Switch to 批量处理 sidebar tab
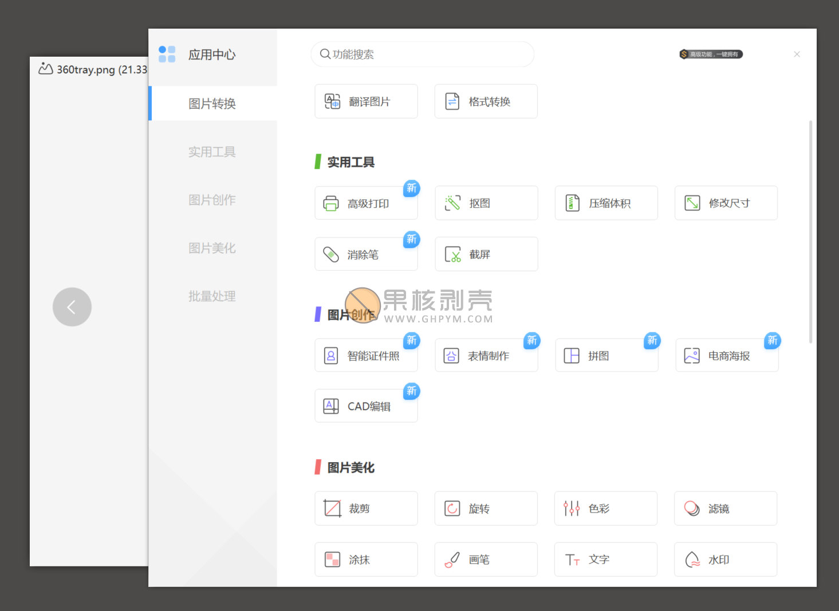Image resolution: width=839 pixels, height=611 pixels. pyautogui.click(x=212, y=296)
